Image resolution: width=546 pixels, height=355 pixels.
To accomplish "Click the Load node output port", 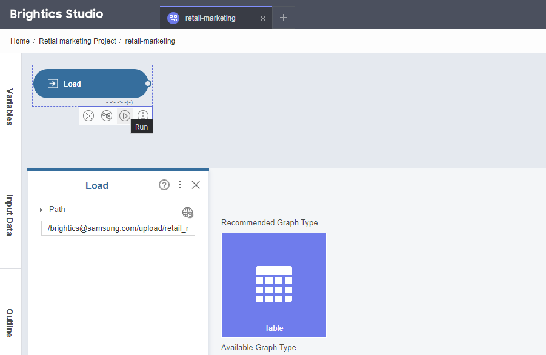I will (x=148, y=84).
